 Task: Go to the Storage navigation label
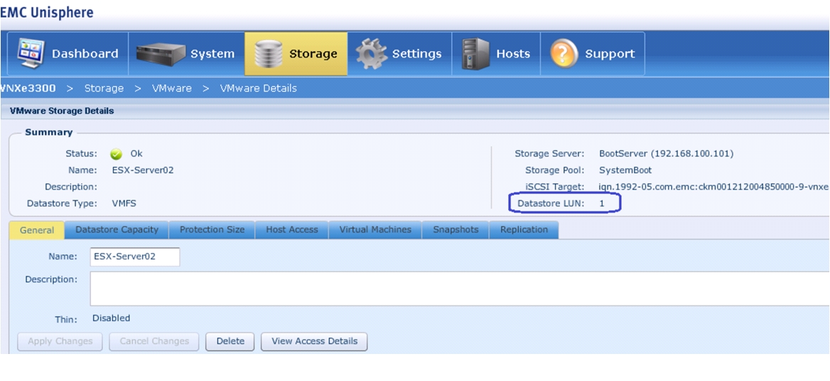tap(313, 54)
